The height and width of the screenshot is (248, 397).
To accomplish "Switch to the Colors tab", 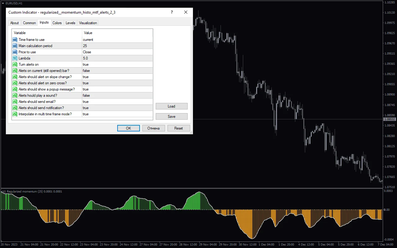I will click(57, 23).
